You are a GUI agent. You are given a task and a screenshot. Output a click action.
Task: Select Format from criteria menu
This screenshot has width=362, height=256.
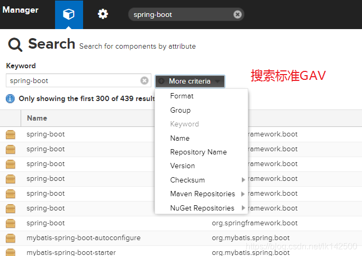click(x=182, y=96)
